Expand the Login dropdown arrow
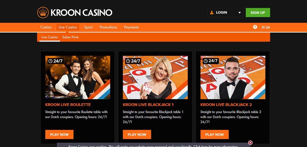307x147 pixels. tap(239, 13)
